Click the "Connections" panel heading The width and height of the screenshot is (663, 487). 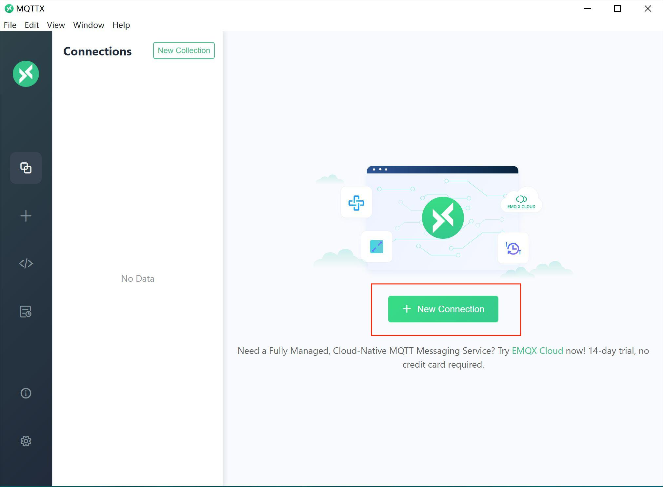coord(97,51)
